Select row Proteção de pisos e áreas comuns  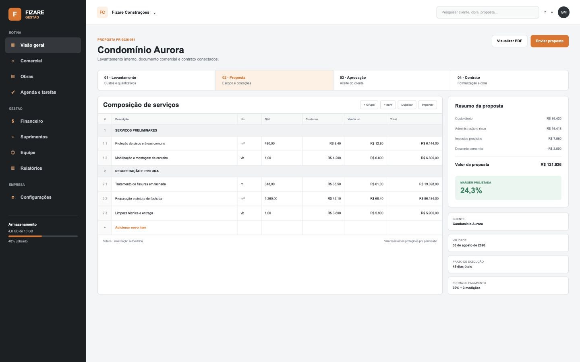pos(270,144)
